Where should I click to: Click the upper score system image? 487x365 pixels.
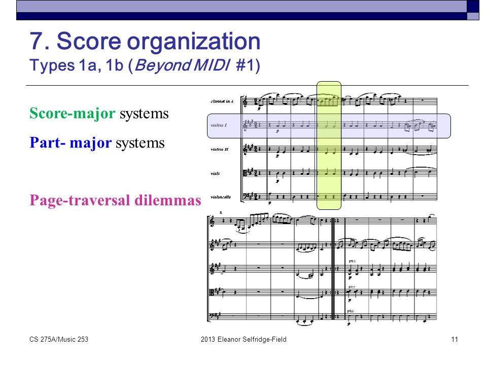tap(324, 149)
